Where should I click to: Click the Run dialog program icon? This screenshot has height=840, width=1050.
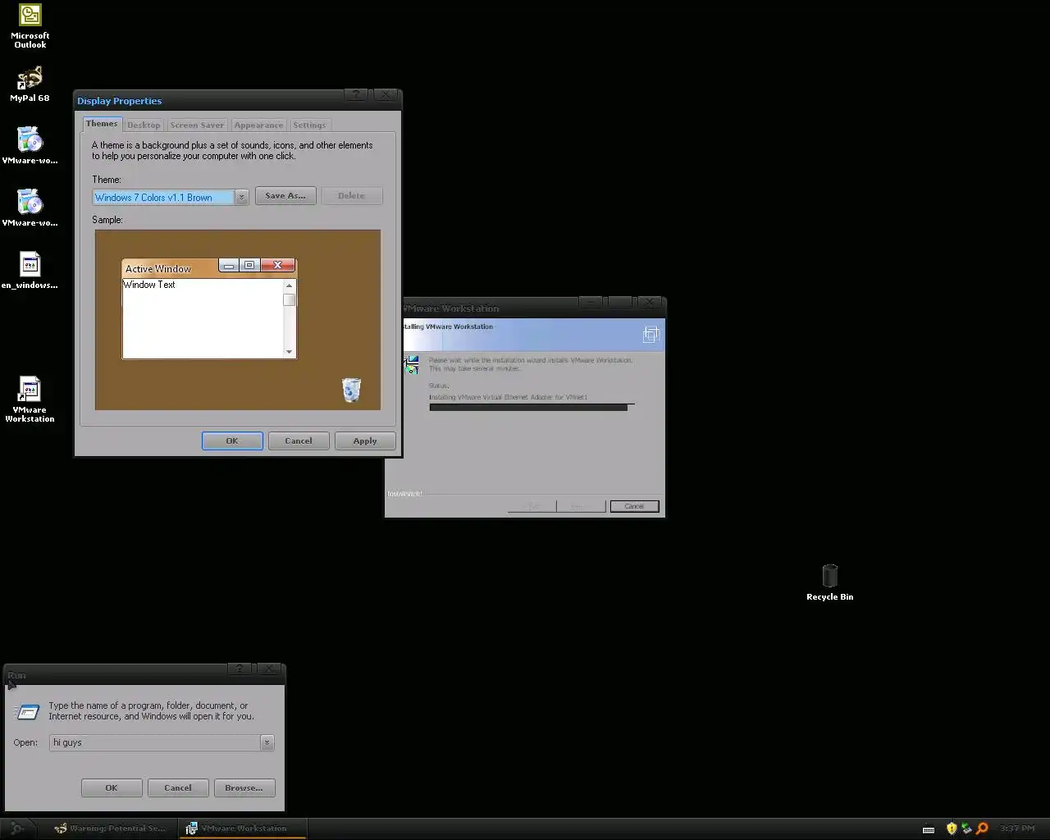click(x=28, y=711)
